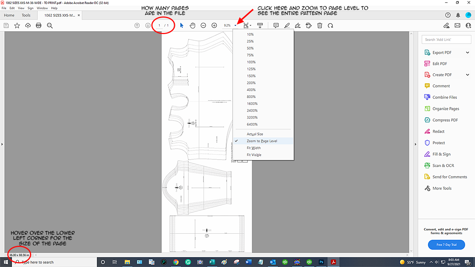Click the Search 'Add Link' field
The width and height of the screenshot is (475, 267).
pos(446,40)
